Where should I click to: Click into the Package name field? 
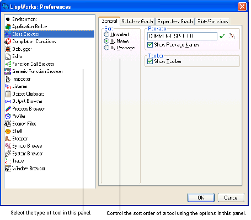point(182,36)
